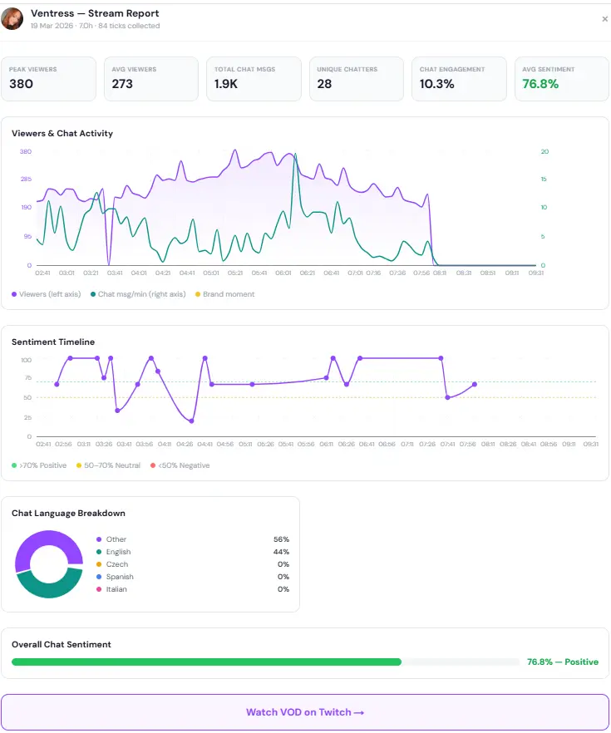Screen dimensions: 611x733
Task: Click the Overall Chat Sentiment heading
Action: point(62,644)
